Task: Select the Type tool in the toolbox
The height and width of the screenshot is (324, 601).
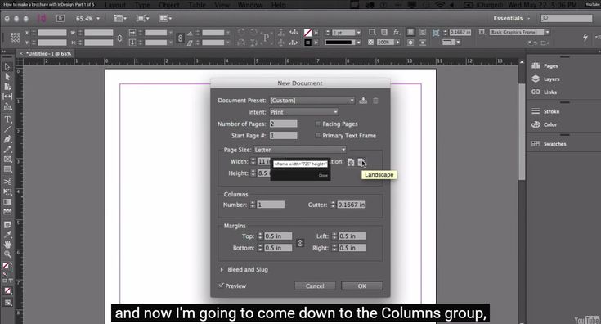Action: (x=7, y=119)
